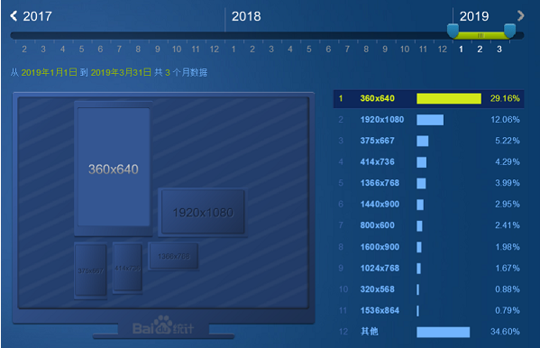Select month 2 of 2019 on timeline
Viewport: 540px width, 348px height.
pos(480,50)
